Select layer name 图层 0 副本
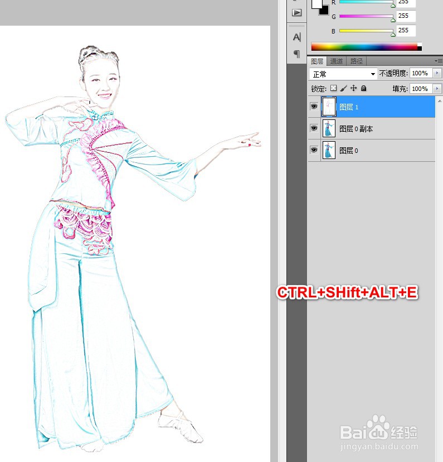 356,129
